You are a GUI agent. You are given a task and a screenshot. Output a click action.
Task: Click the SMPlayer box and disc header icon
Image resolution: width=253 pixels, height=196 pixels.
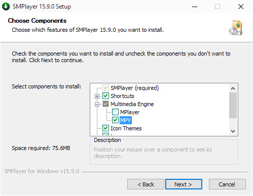pos(236,28)
